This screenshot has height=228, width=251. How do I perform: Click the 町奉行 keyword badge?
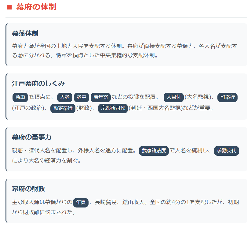[x=227, y=97]
